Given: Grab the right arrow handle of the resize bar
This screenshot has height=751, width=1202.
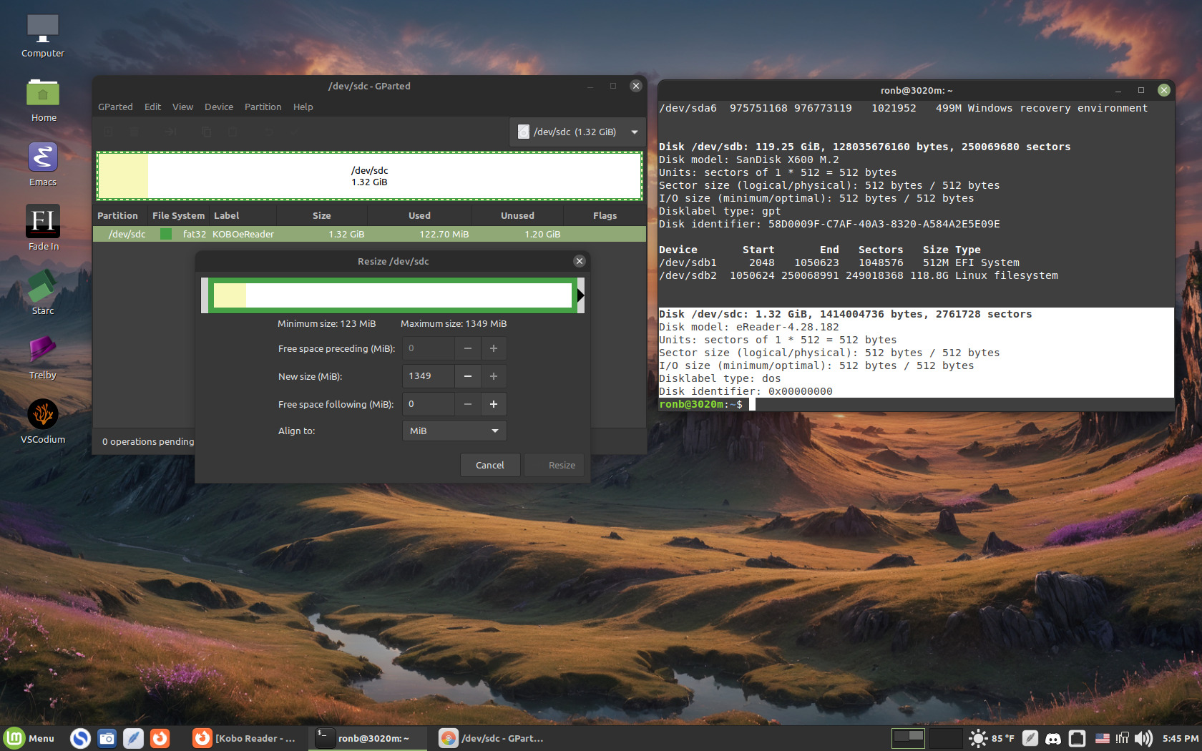Looking at the screenshot, I should pyautogui.click(x=580, y=295).
